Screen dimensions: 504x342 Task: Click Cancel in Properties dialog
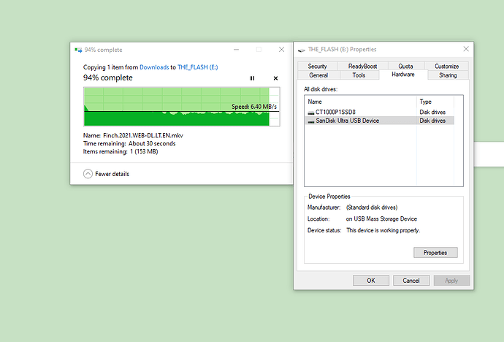(411, 281)
